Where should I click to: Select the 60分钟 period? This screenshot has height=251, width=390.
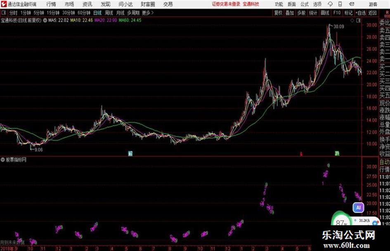coord(84,13)
